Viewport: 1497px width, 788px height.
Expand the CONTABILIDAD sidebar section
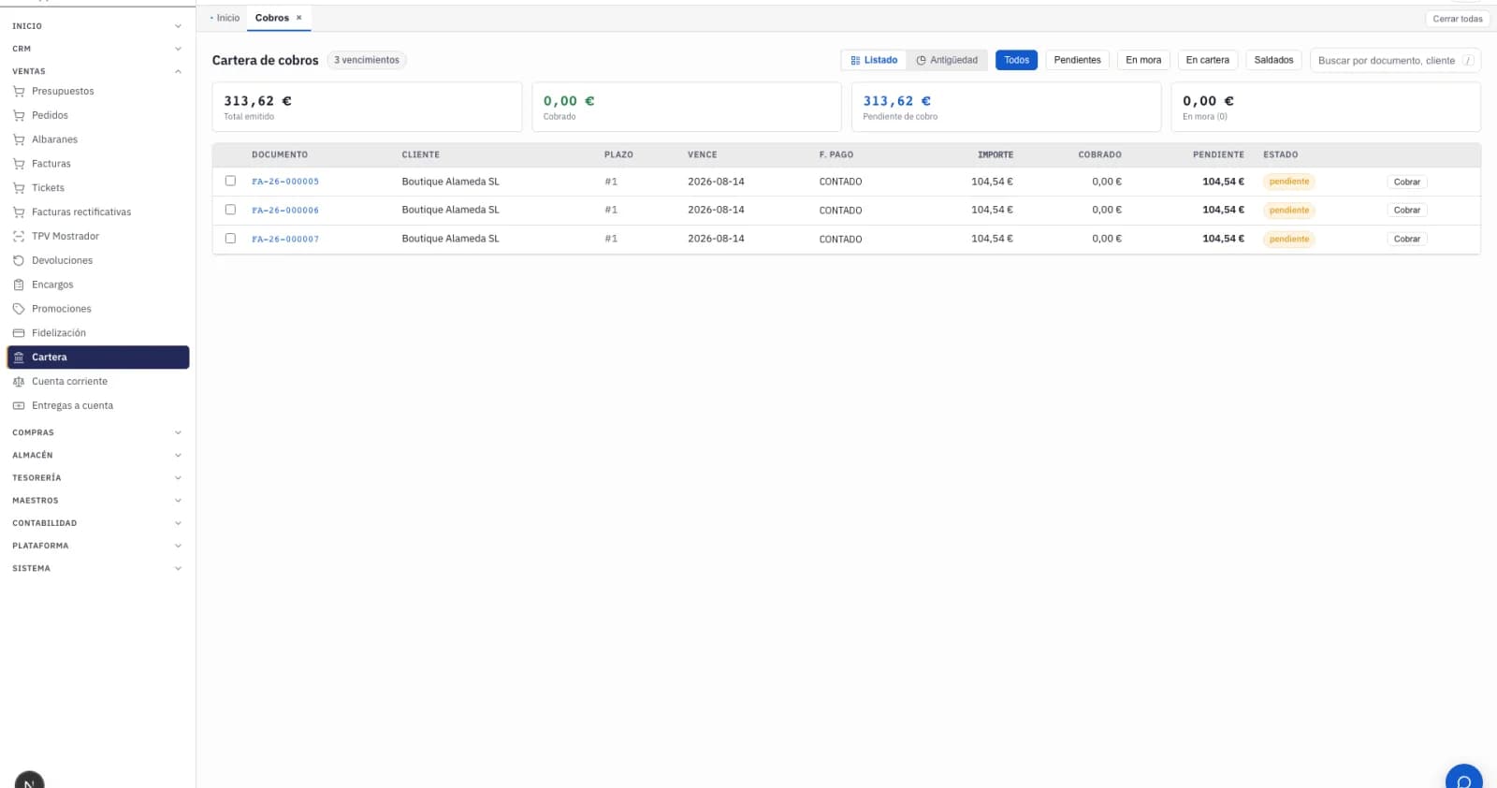tap(97, 523)
